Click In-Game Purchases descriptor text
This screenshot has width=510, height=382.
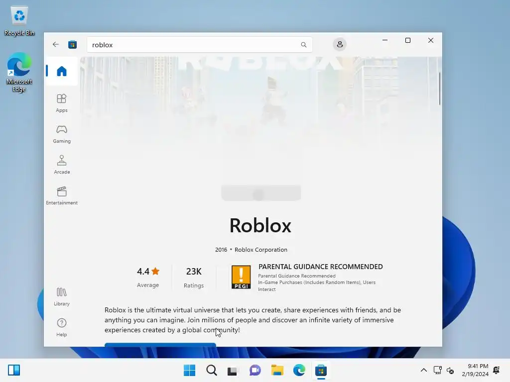316,286
